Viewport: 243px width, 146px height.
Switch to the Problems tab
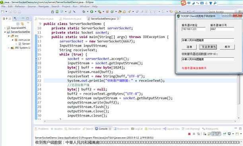point(42,129)
